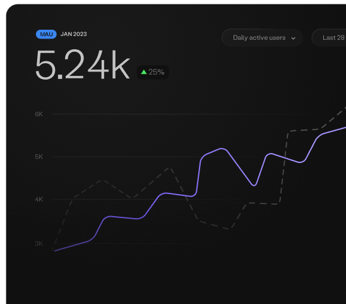Image resolution: width=346 pixels, height=304 pixels.
Task: Click the 6K axis label
Action: [39, 114]
